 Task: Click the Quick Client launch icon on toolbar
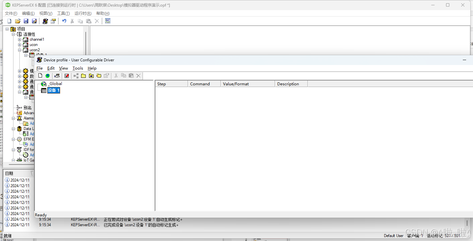point(45,21)
